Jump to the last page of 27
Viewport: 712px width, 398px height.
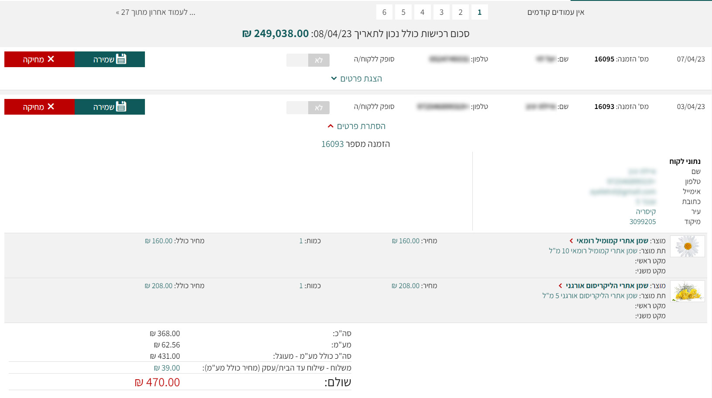click(x=155, y=12)
